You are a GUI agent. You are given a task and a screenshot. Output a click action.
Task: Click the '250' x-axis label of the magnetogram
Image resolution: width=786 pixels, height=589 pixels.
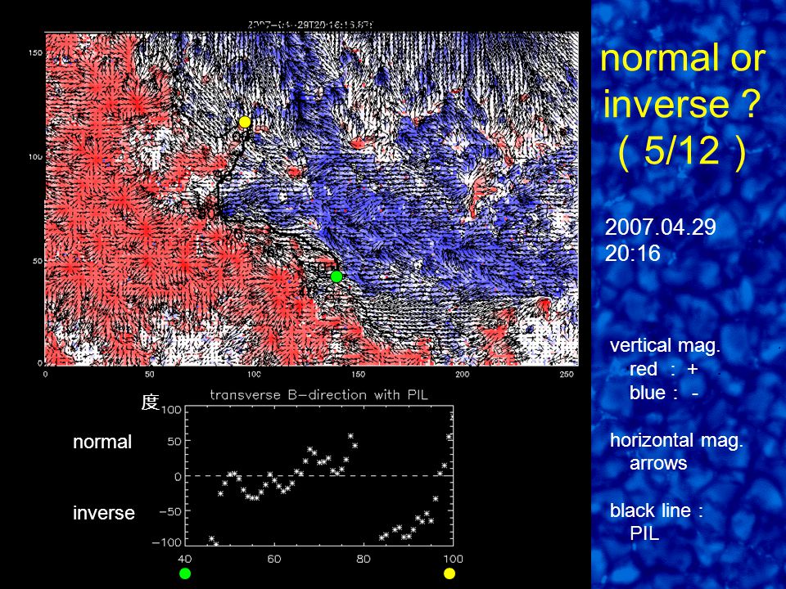pyautogui.click(x=567, y=374)
